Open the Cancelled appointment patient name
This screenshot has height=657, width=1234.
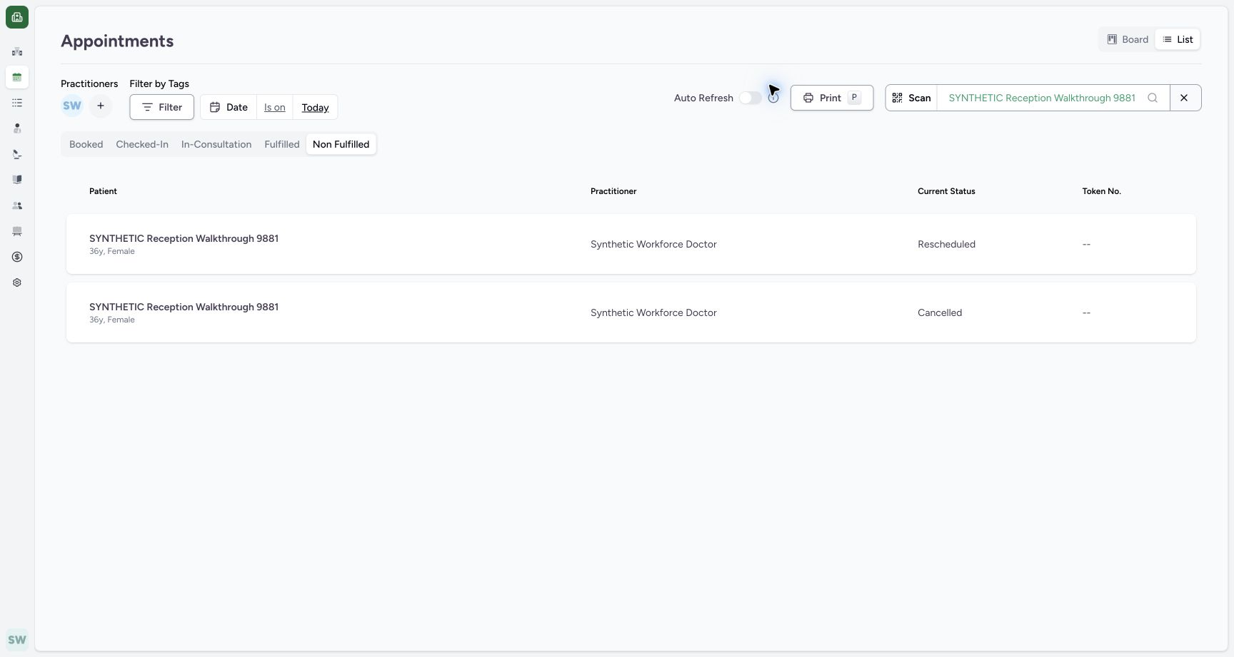pos(184,307)
